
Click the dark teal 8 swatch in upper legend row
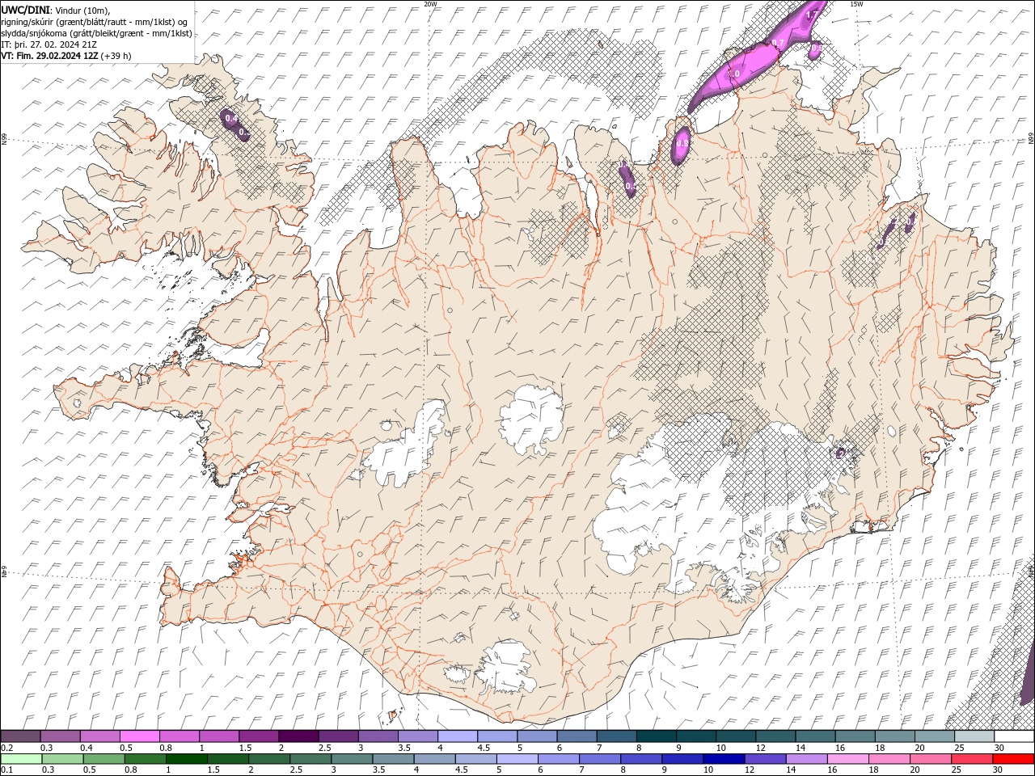click(657, 736)
